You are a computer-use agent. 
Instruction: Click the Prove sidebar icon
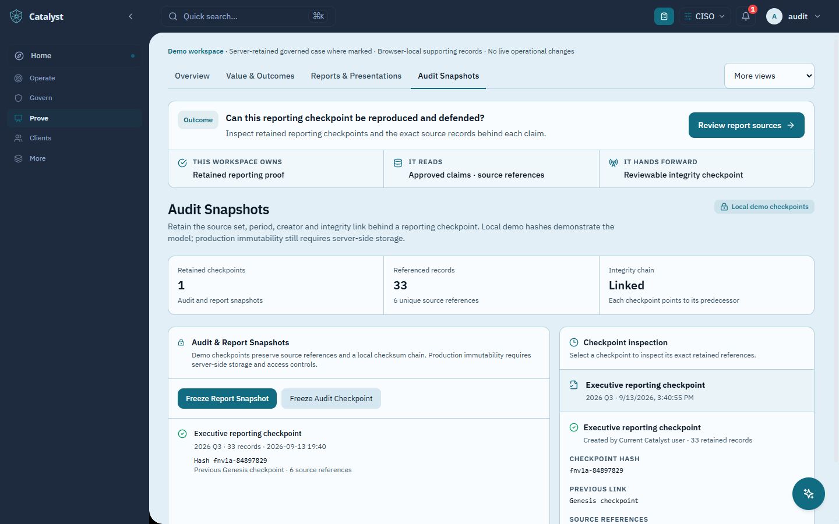pos(19,118)
